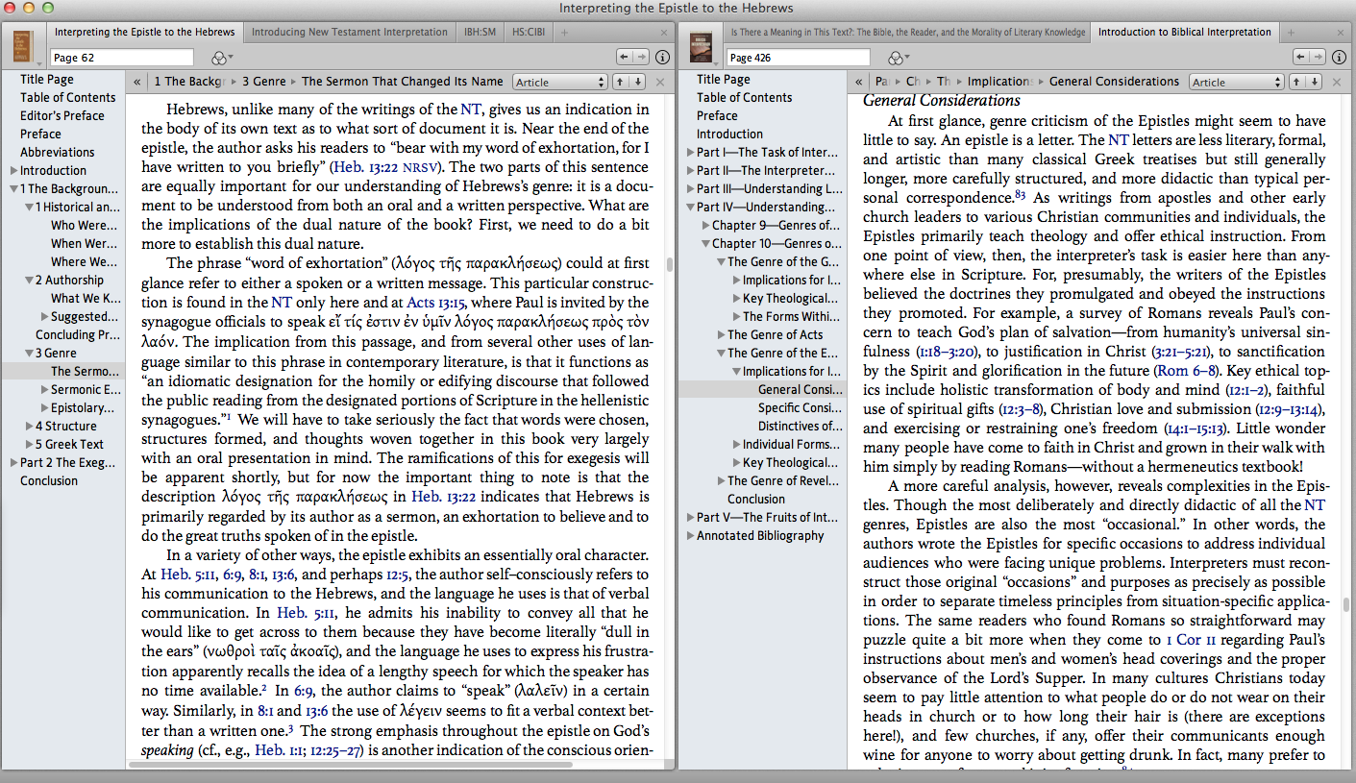Go back in Hebrews panel history
Screen dimensions: 1356x783
[626, 58]
